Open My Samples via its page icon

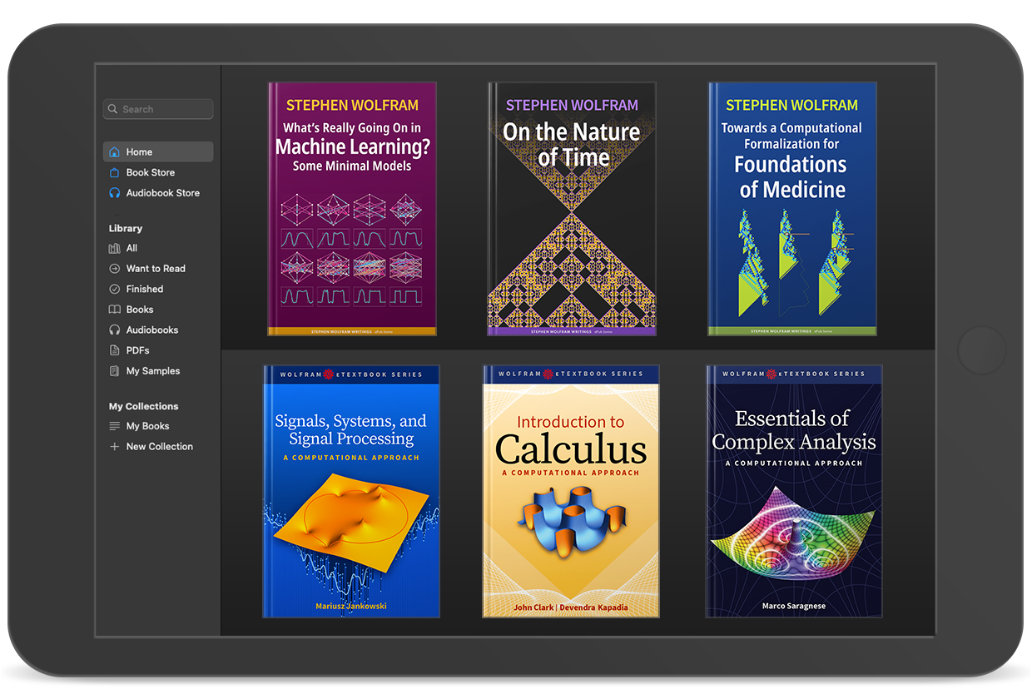(115, 370)
